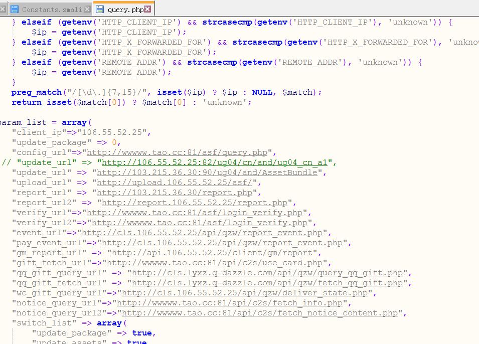This screenshot has width=479, height=344.
Task: Close the query.php tab
Action: [148, 9]
